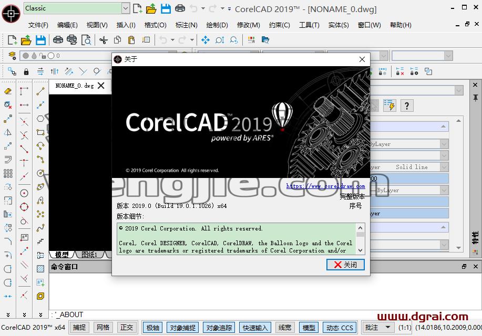Toggle 快速输入 quick input
Screen dimensions: 482x336
pos(255,328)
